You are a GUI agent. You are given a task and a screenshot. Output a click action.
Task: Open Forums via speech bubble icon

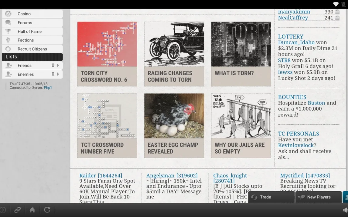point(8,23)
